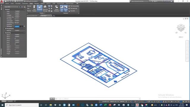The width and height of the screenshot is (190, 107).
Task: Open the Output ribbon tab
Action: coord(42,4)
